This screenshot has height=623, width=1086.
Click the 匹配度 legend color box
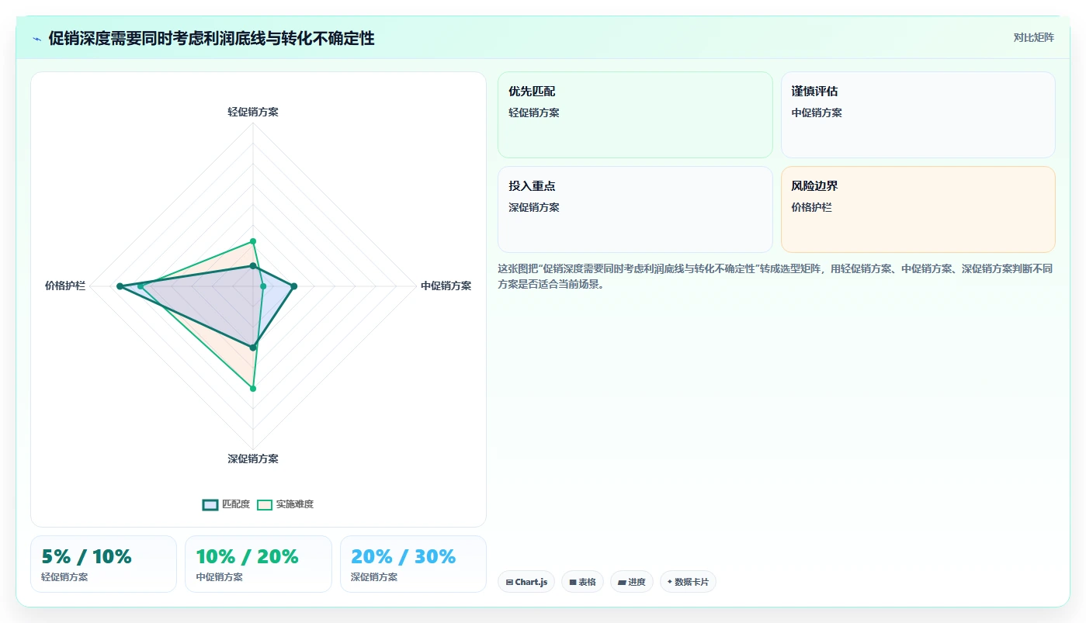click(x=210, y=504)
